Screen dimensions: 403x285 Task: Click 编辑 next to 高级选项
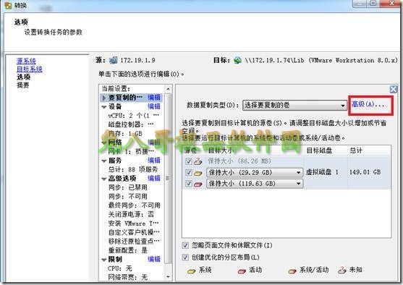tap(154, 178)
